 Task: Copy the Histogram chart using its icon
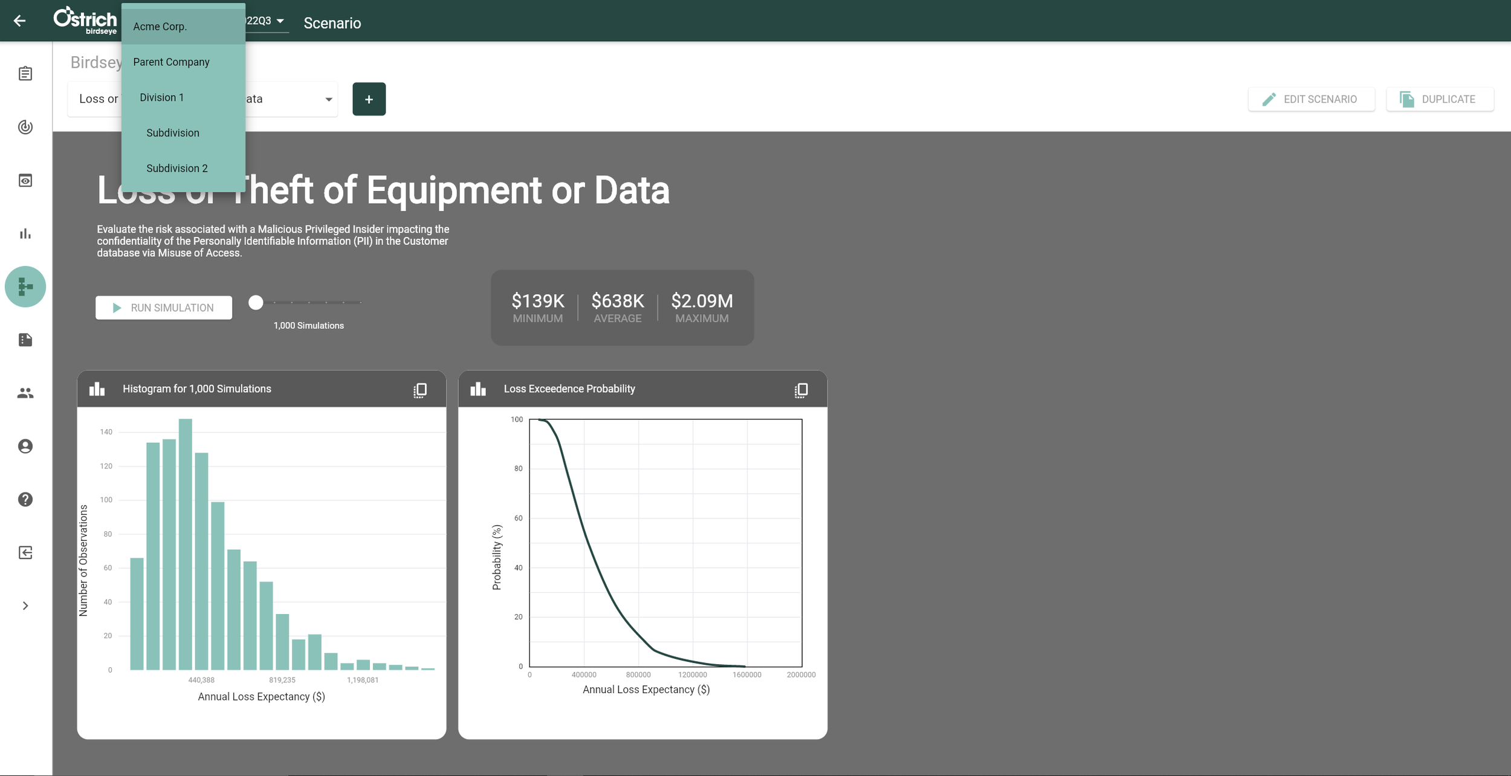[420, 390]
